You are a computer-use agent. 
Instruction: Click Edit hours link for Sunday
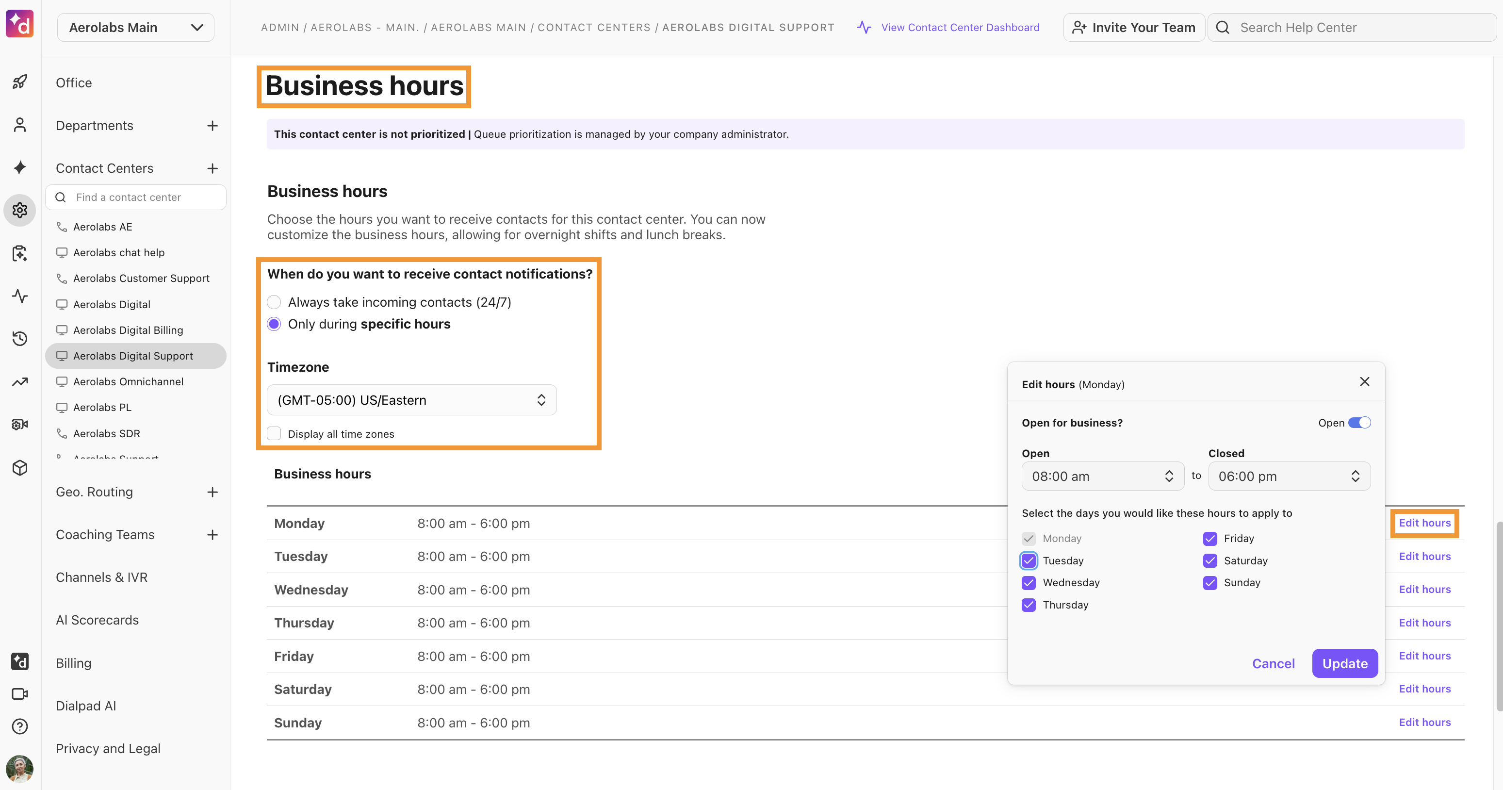[x=1424, y=723]
